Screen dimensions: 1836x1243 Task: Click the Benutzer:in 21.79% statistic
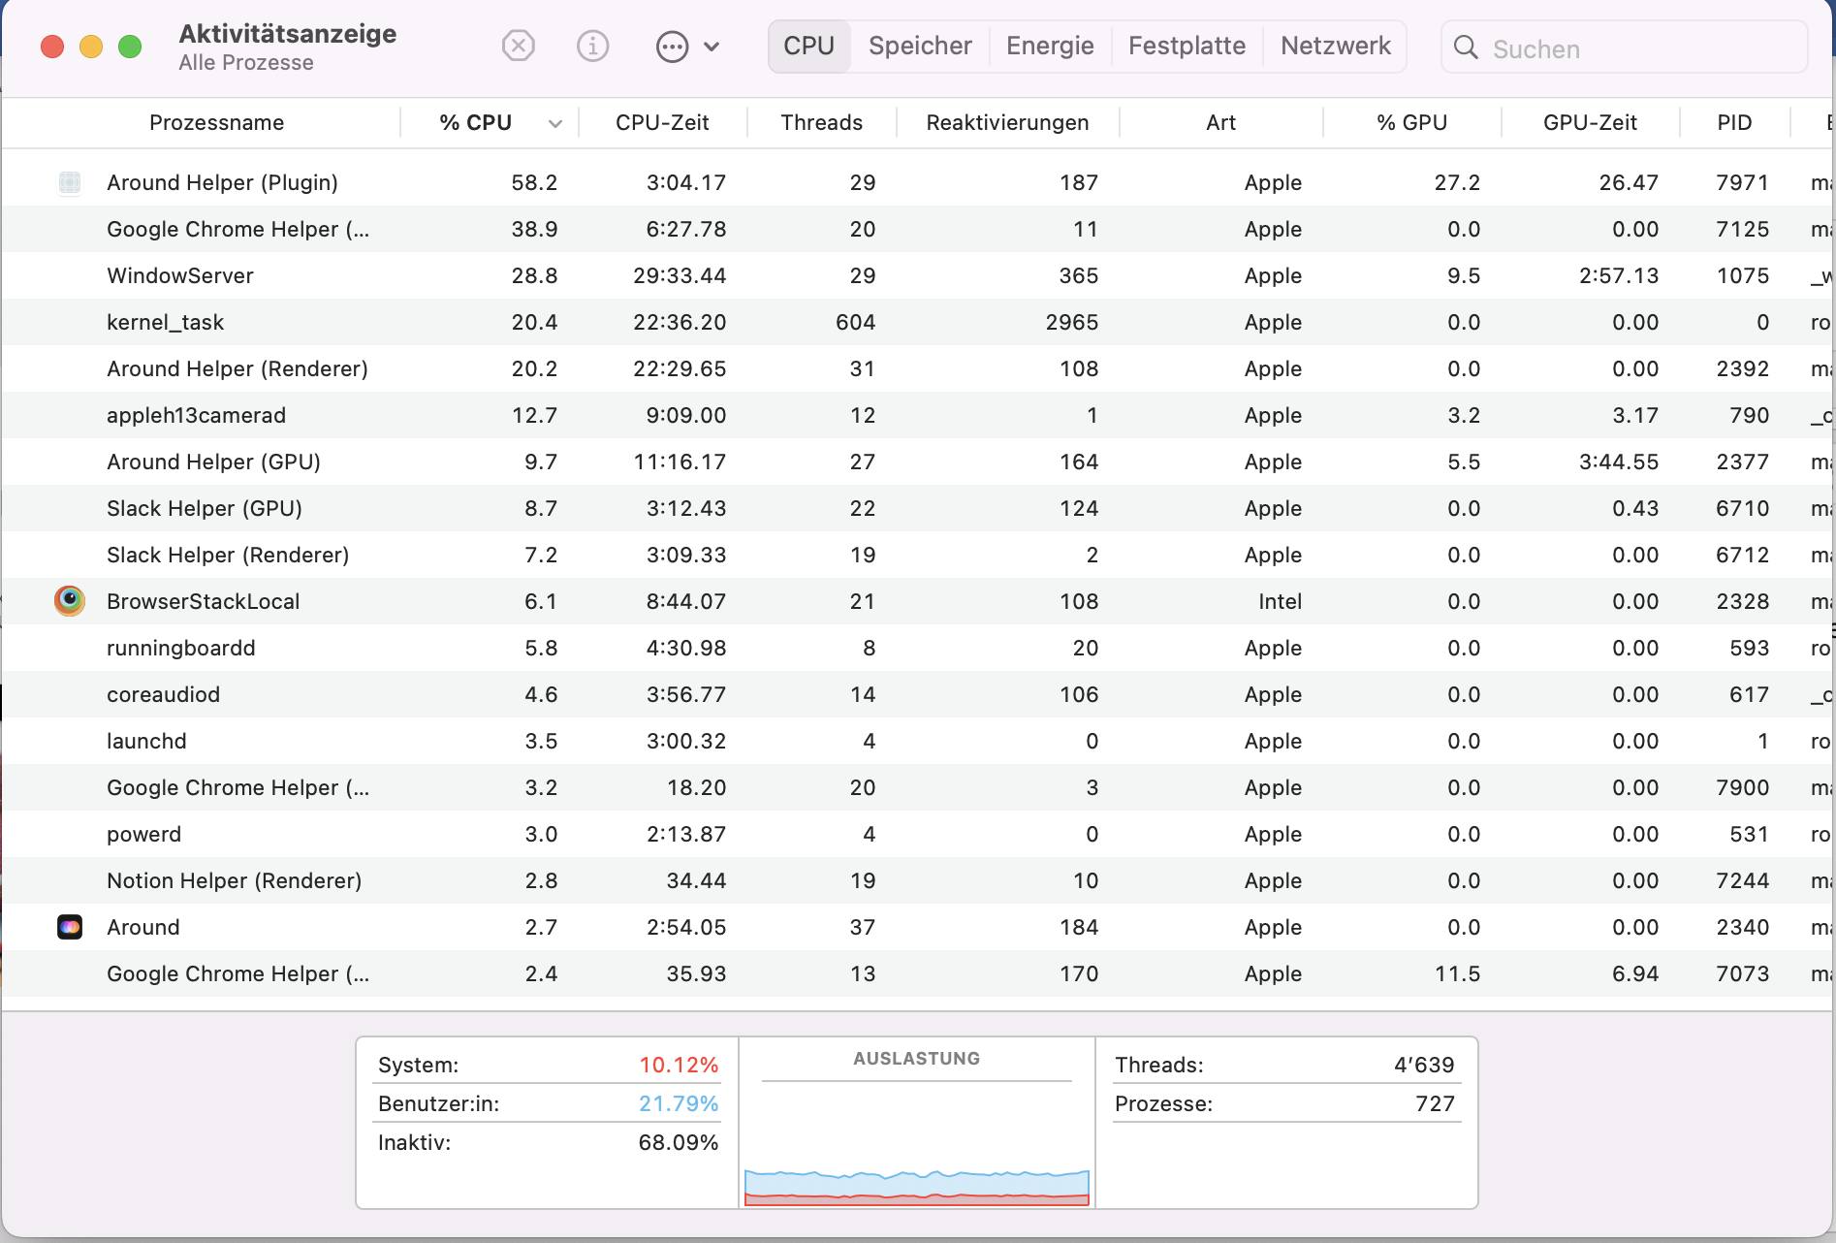pos(548,1103)
